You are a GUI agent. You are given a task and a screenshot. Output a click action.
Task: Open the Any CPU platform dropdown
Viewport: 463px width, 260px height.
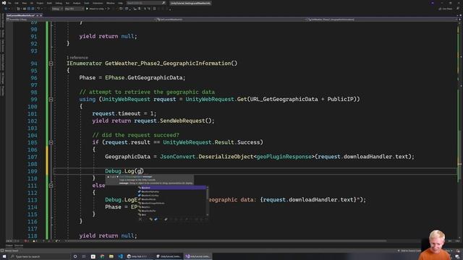tap(74, 9)
